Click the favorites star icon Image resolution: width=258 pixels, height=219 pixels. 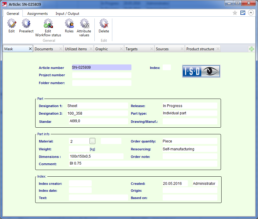pyautogui.click(x=235, y=13)
